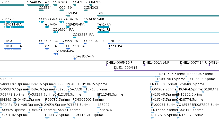This screenshot has height=119, width=219.
Task: Click EST EK210625.5prime
Action: (171, 74)
